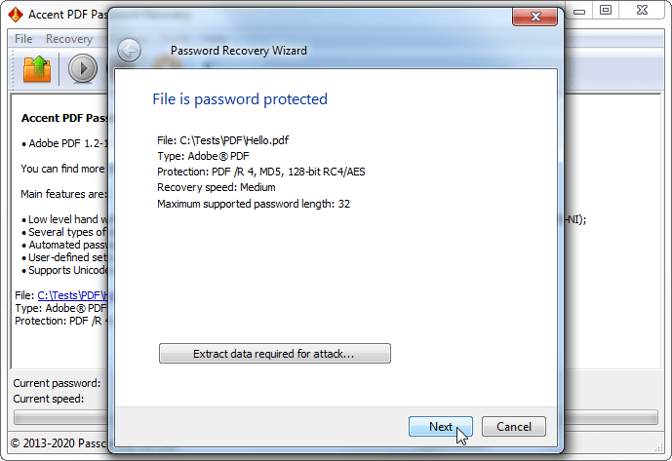672x461 pixels.
Task: Click the copyright 2013-2020 status bar text
Action: (x=59, y=443)
